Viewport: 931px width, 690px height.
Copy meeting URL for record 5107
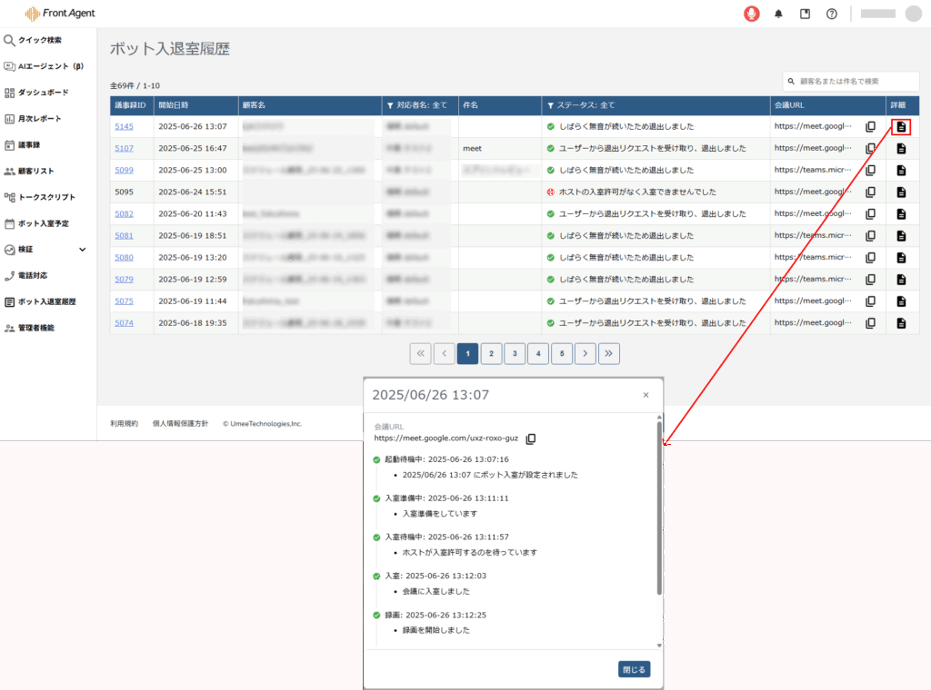(x=870, y=148)
